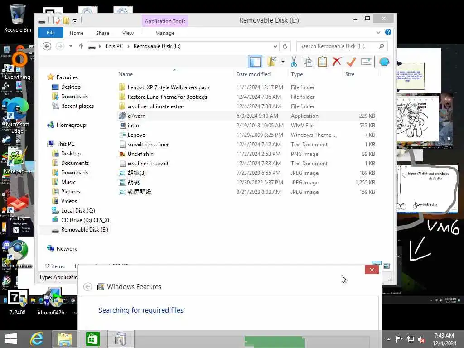This screenshot has width=464, height=348.
Task: Click the arrow after This PC breadcrumb
Action: (x=129, y=46)
